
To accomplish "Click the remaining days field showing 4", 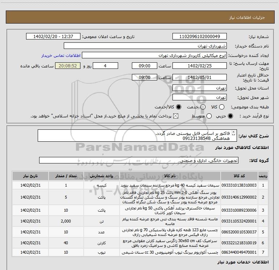I will (x=105, y=66).
